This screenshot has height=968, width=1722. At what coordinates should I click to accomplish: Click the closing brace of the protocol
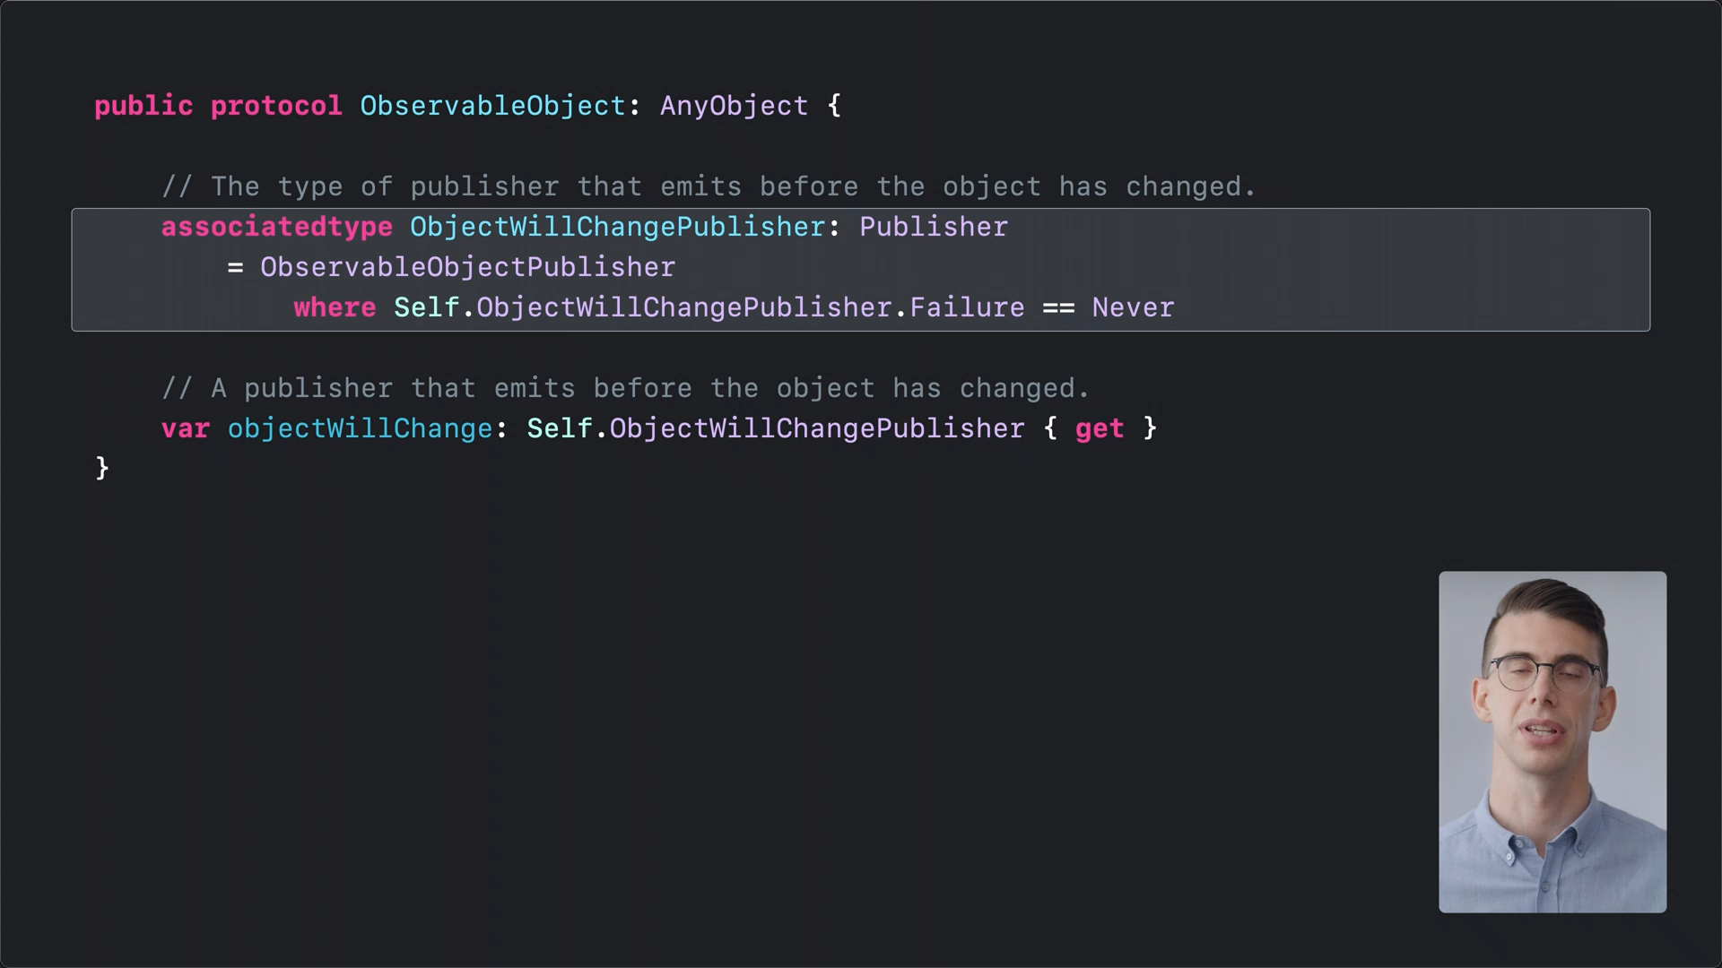tap(102, 468)
